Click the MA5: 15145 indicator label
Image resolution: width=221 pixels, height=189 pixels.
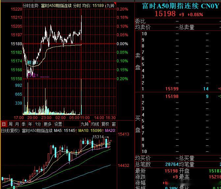tap(66, 130)
